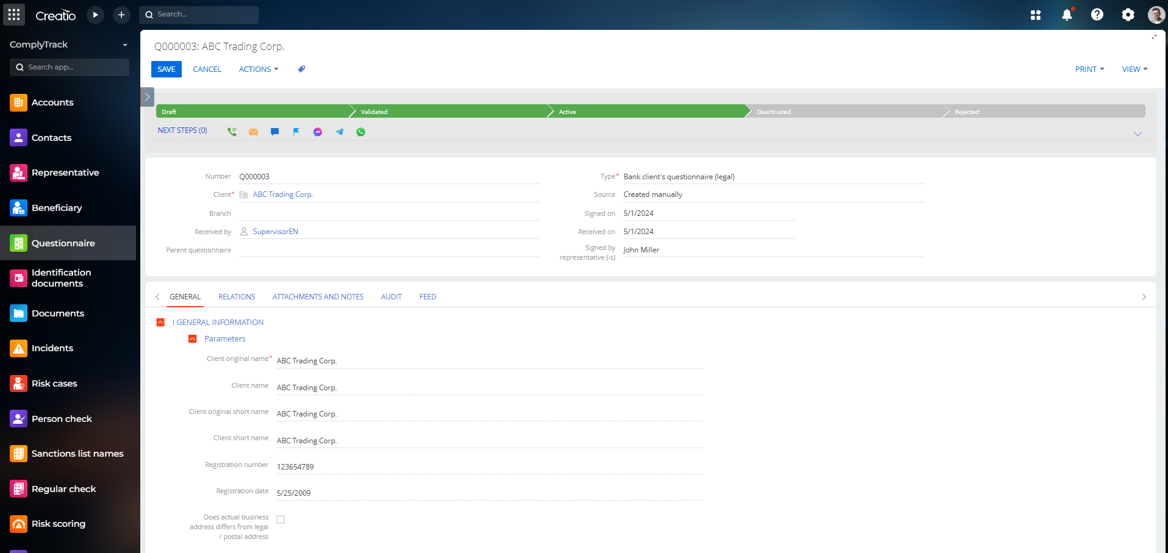
Task: Click the run process play icon
Action: coord(95,15)
